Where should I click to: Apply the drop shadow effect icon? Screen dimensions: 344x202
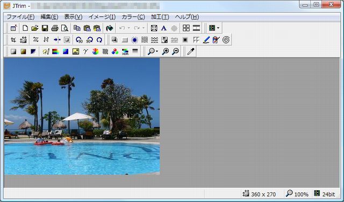(x=114, y=40)
